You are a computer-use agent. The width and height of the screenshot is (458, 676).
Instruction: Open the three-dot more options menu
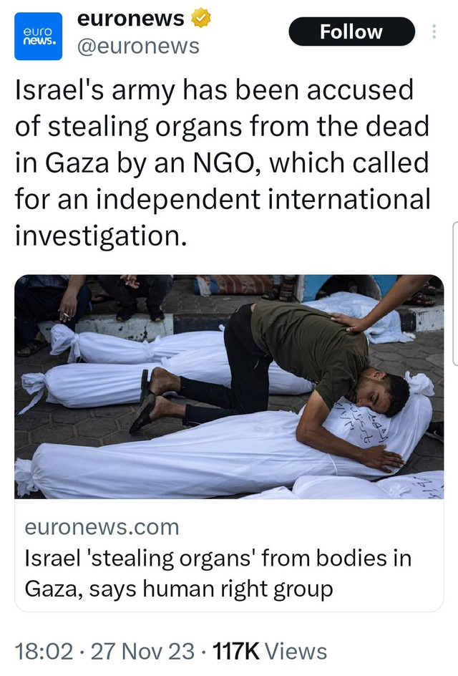click(434, 32)
